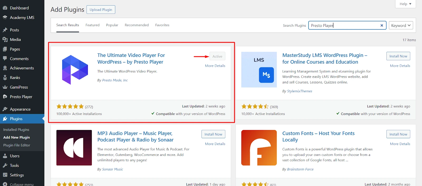Click the Collapse menu arrow icon
The width and height of the screenshot is (422, 186).
pyautogui.click(x=5, y=184)
